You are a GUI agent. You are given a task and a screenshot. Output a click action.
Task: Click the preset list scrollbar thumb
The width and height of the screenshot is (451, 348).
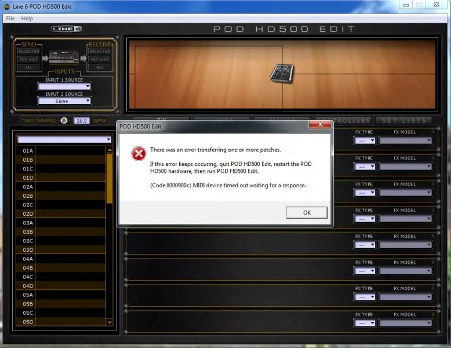pos(110,179)
